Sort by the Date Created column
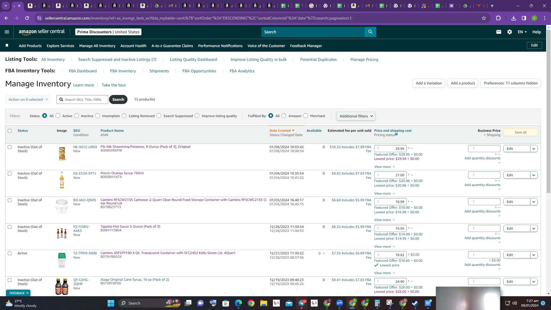The width and height of the screenshot is (551, 310). [x=282, y=131]
